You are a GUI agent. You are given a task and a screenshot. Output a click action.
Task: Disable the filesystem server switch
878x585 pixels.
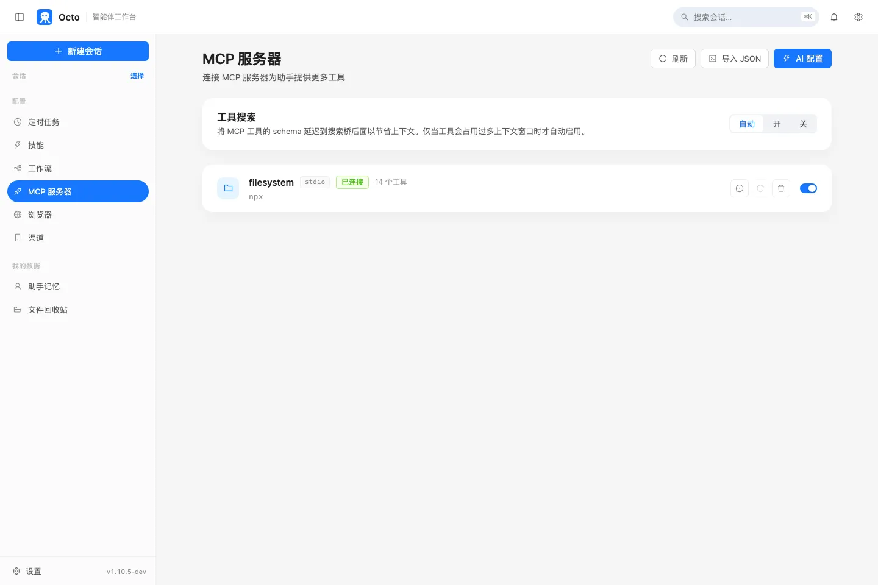coord(808,188)
